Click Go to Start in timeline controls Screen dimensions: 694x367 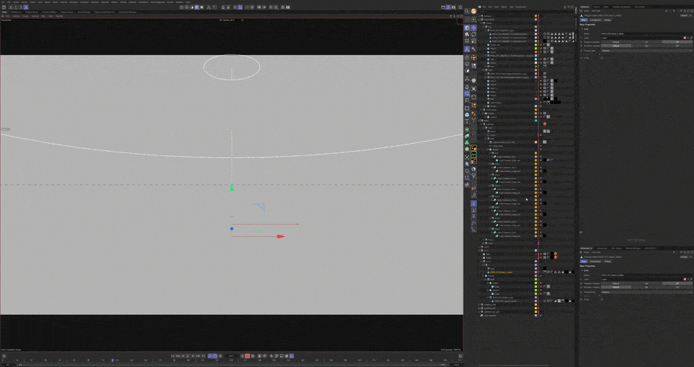(x=173, y=356)
